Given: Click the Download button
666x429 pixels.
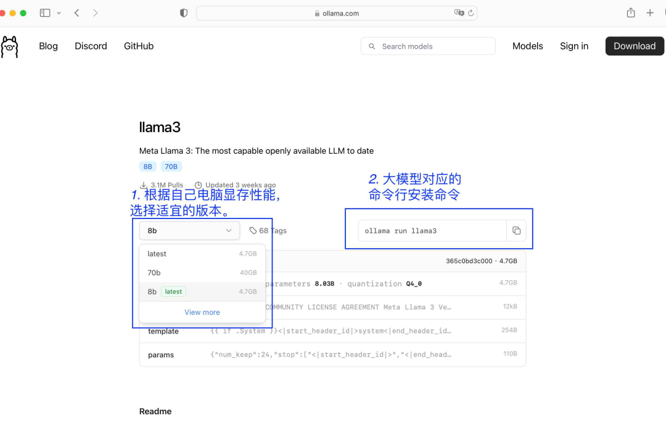Looking at the screenshot, I should click(634, 46).
